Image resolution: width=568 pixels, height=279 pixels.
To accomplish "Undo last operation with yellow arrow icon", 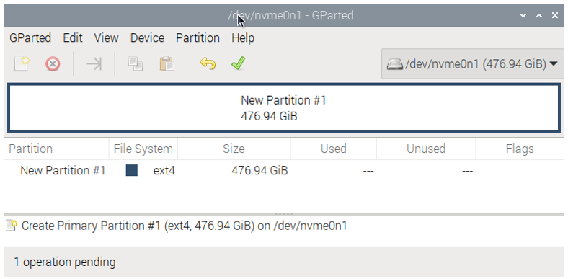I will click(x=208, y=64).
